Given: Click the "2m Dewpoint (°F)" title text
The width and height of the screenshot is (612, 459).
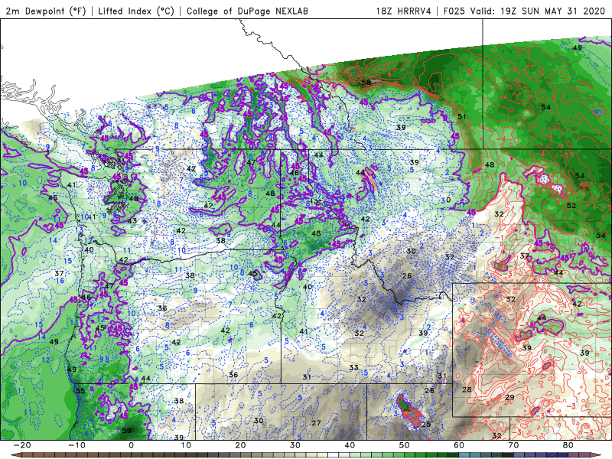Looking at the screenshot, I should point(46,11).
